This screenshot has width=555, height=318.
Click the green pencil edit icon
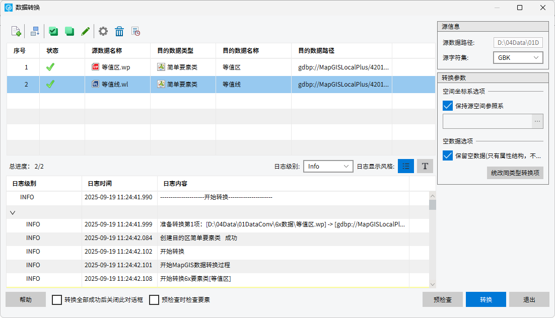(86, 31)
